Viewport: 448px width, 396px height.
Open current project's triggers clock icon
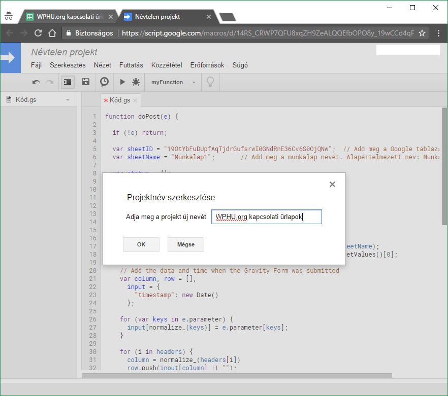click(104, 82)
